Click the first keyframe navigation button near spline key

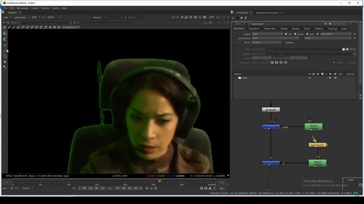point(272,62)
